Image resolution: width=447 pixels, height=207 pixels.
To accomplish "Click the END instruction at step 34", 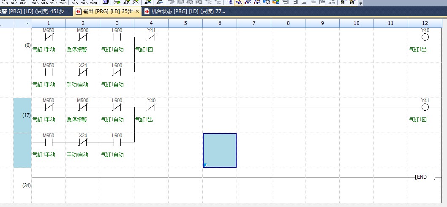I will tap(425, 177).
